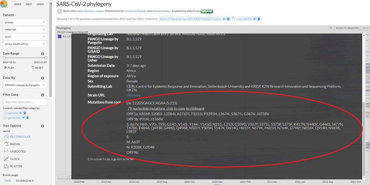Image resolution: width=370 pixels, height=185 pixels.
Task: Open the HELP menu link
Action: click(29, 4)
